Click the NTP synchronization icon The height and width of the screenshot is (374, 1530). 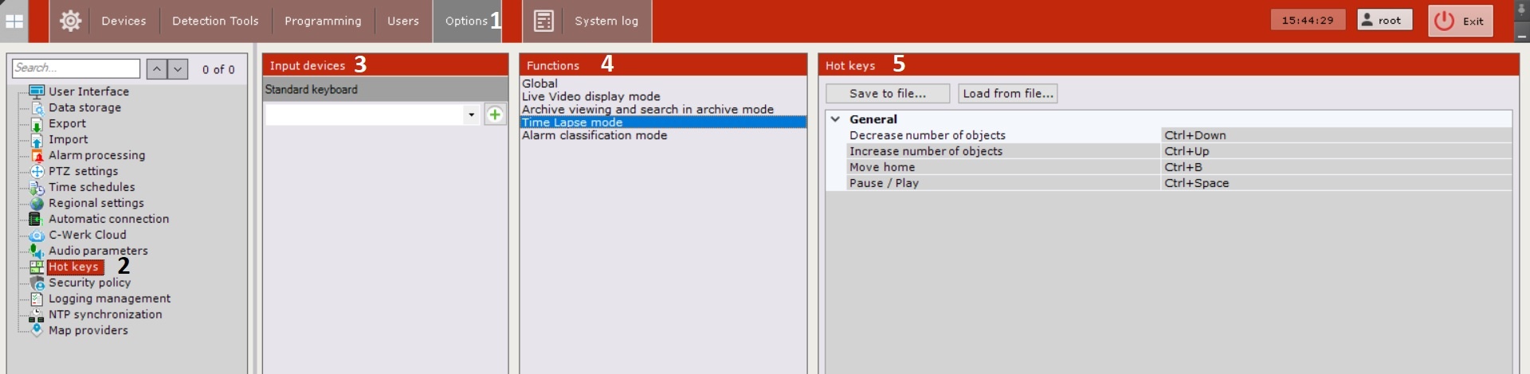[37, 315]
